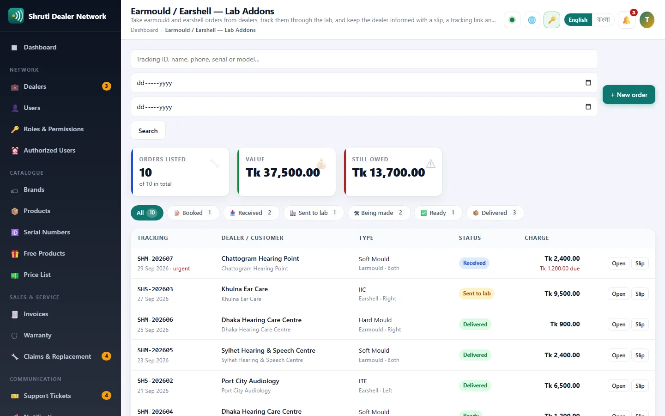Viewport: 665px width, 416px height.
Task: Click the Free Products gift icon
Action: pos(15,254)
